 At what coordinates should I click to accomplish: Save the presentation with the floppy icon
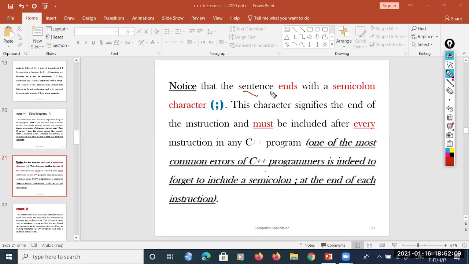[10, 6]
